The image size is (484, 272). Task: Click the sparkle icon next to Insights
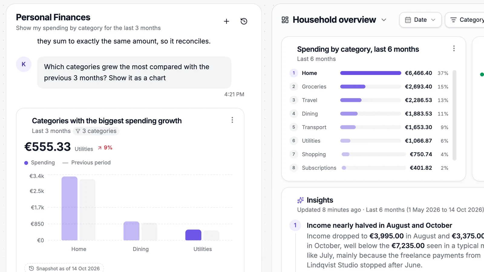pyautogui.click(x=300, y=200)
